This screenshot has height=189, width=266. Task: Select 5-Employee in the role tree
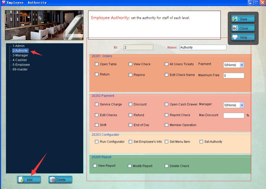pos(21,64)
